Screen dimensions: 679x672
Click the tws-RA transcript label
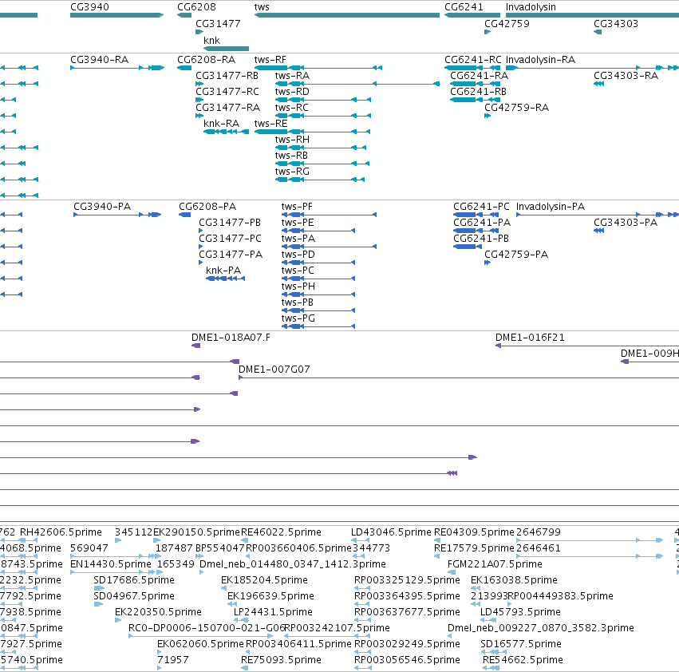(292, 75)
